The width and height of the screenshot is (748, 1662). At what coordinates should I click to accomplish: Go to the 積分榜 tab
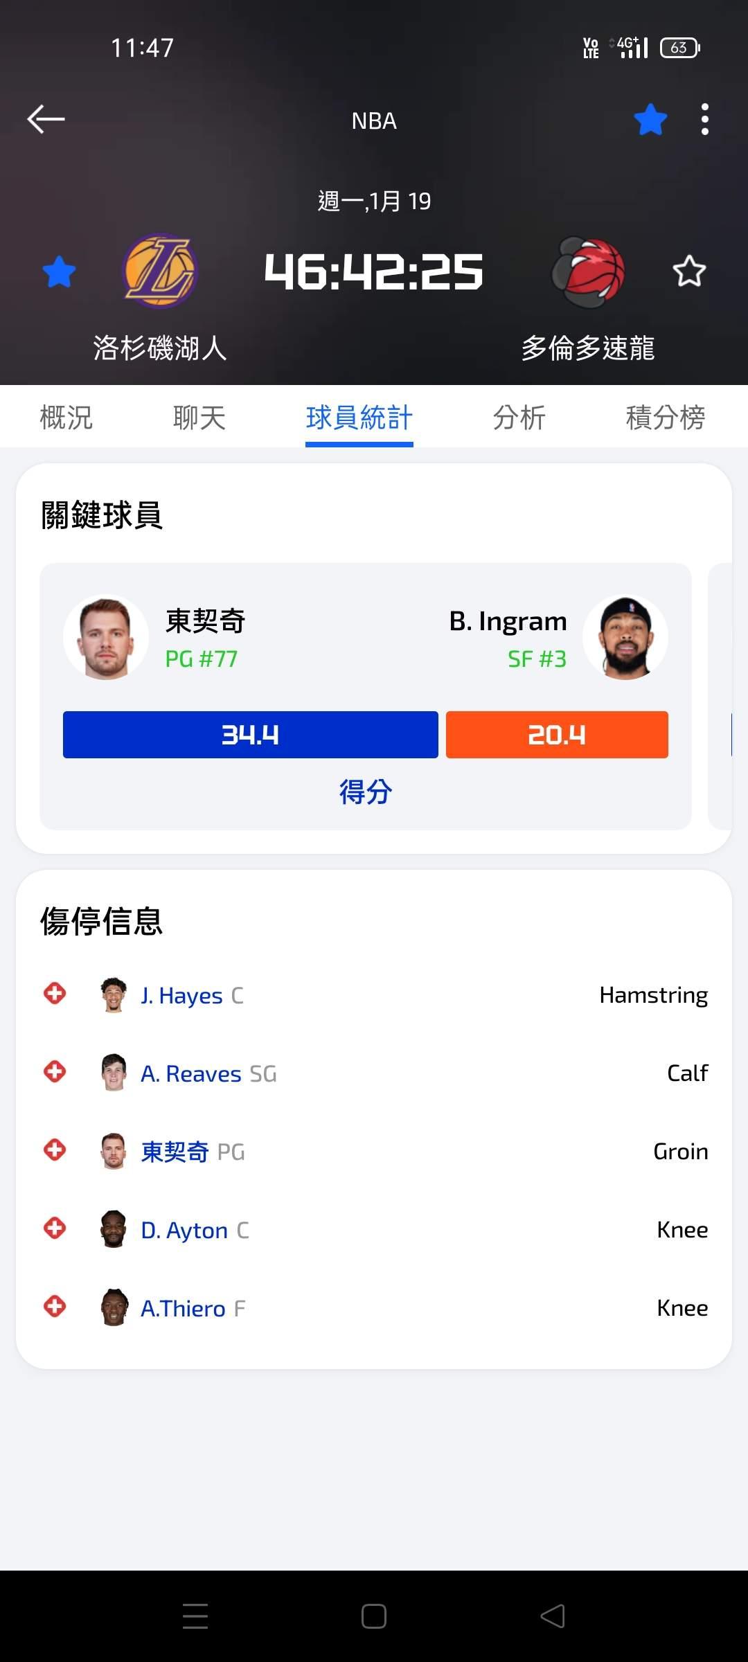(666, 418)
